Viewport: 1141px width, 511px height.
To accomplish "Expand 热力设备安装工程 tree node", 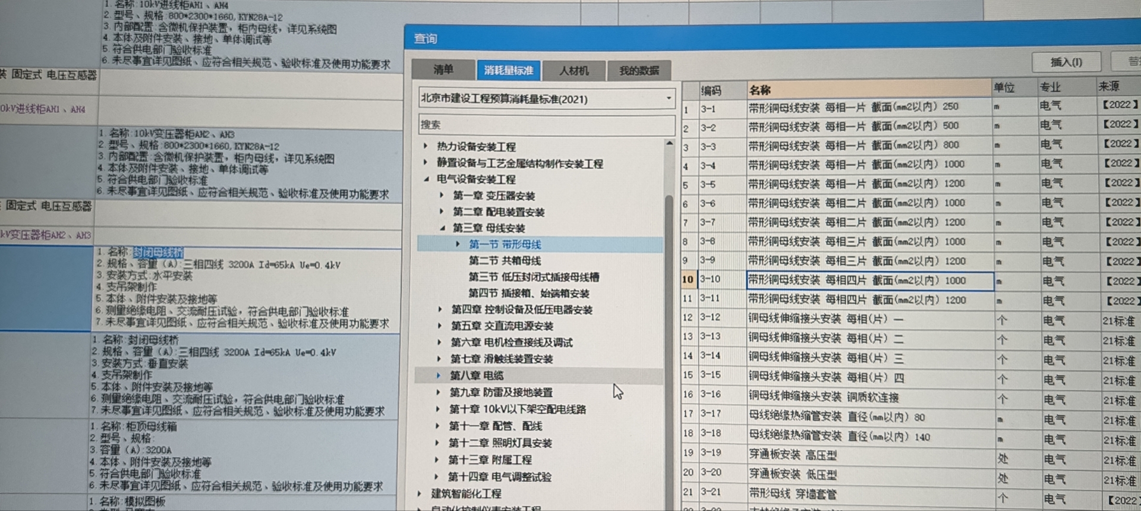I will 425,146.
